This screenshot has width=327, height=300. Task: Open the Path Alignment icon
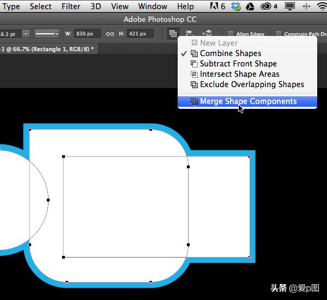pos(190,34)
